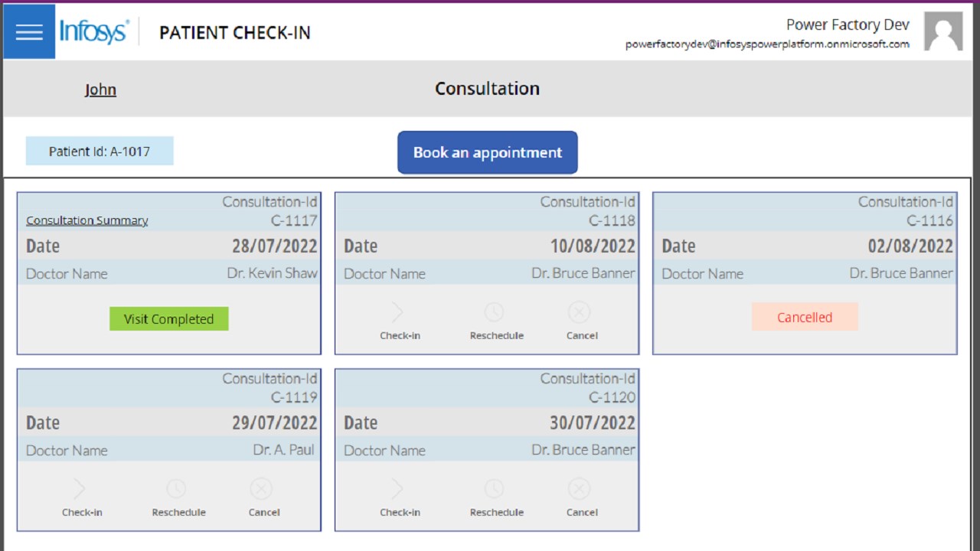The width and height of the screenshot is (980, 551).
Task: Click consultation id C-1117
Action: (294, 220)
